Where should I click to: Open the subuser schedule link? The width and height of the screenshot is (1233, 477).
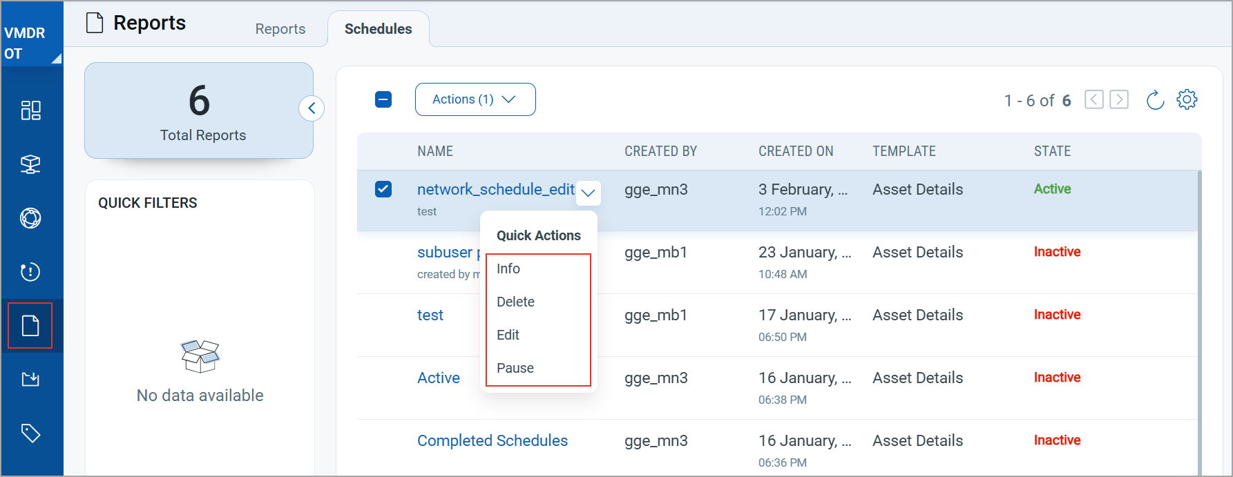[x=448, y=252]
